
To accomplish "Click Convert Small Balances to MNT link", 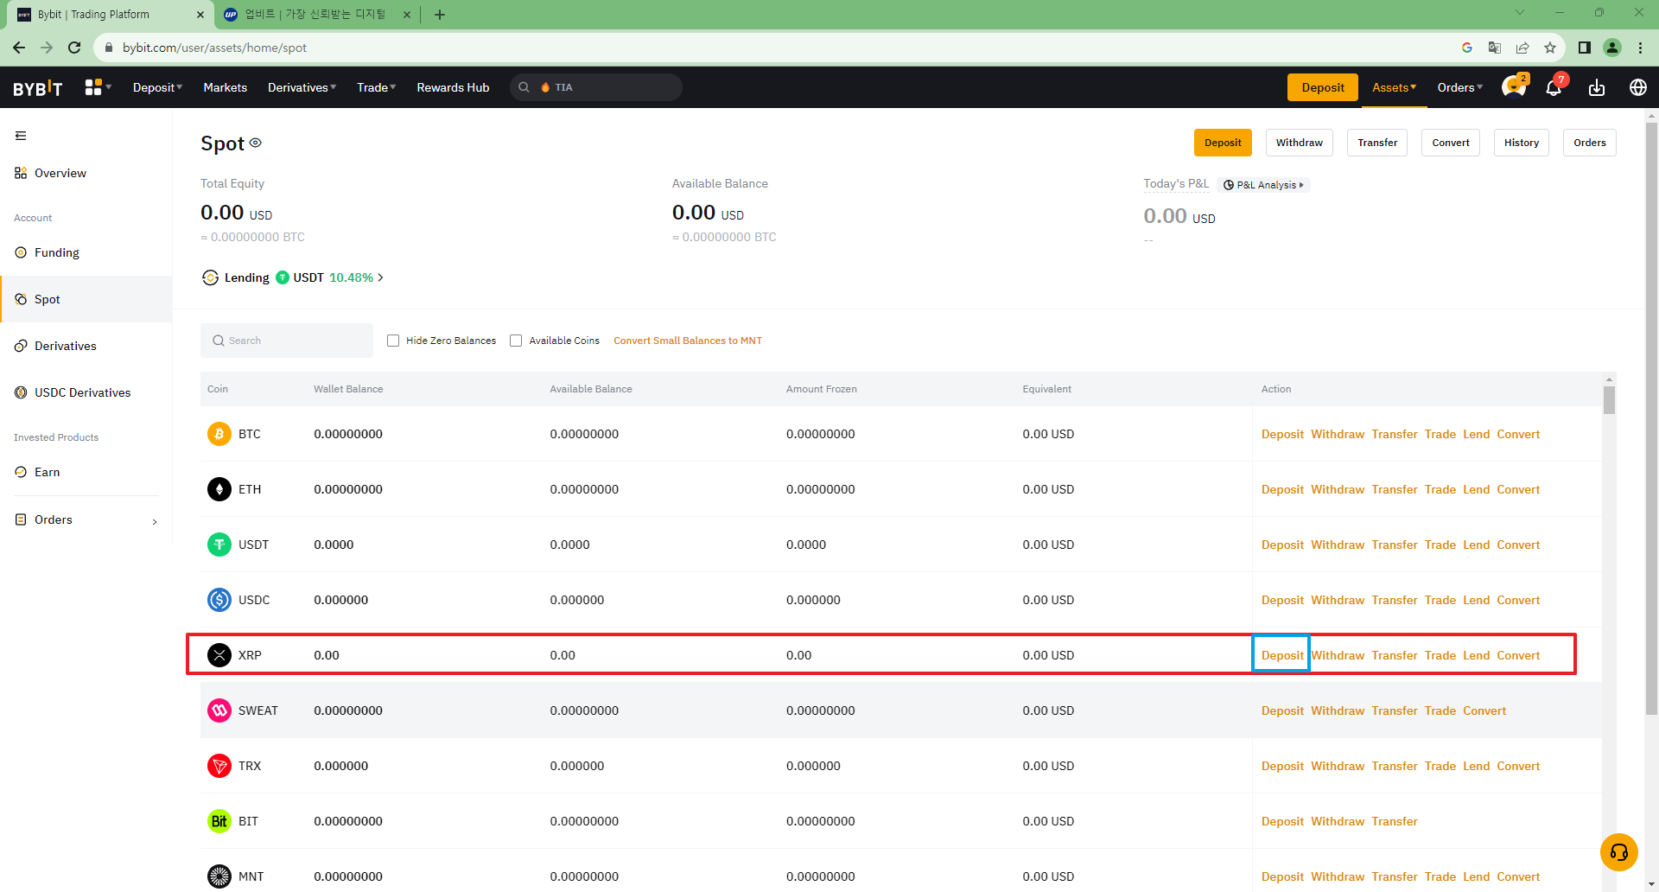I will 688,341.
